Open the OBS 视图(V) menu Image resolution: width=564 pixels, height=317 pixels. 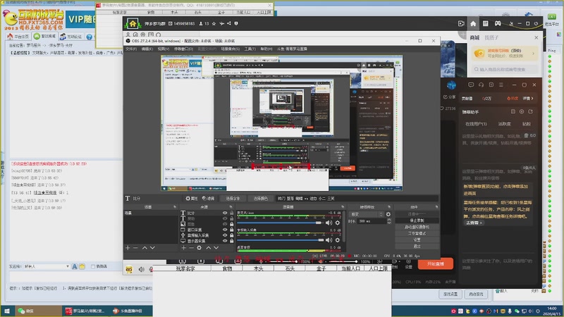click(x=163, y=49)
